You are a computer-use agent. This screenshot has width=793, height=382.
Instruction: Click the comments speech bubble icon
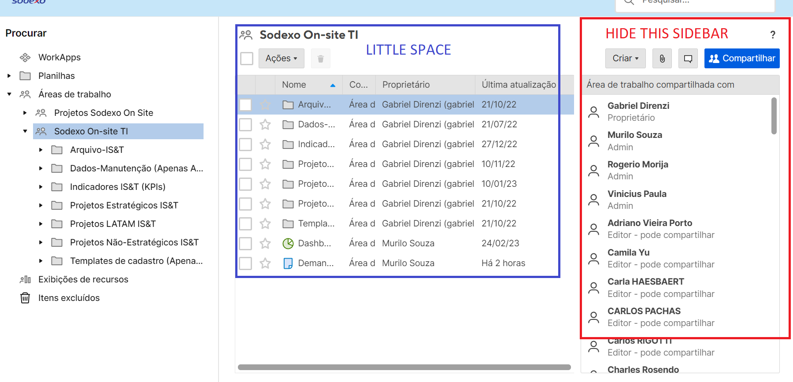tap(688, 59)
